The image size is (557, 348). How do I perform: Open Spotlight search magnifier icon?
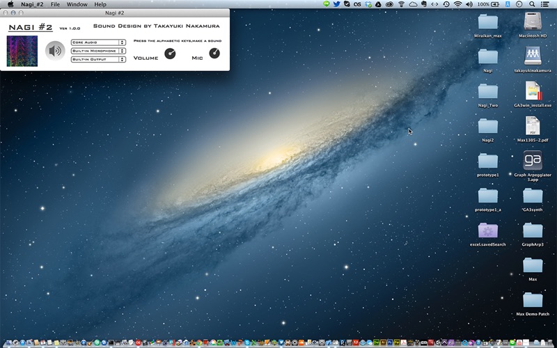pos(532,4)
